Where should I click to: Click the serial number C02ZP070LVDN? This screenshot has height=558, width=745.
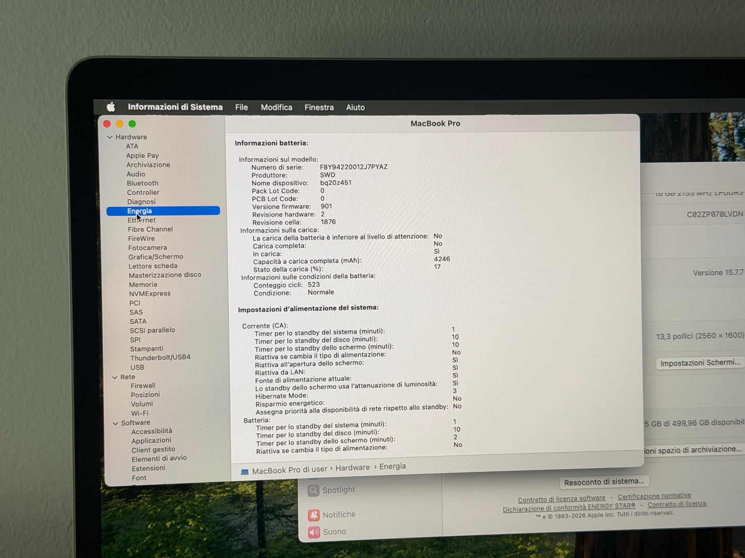click(x=715, y=214)
